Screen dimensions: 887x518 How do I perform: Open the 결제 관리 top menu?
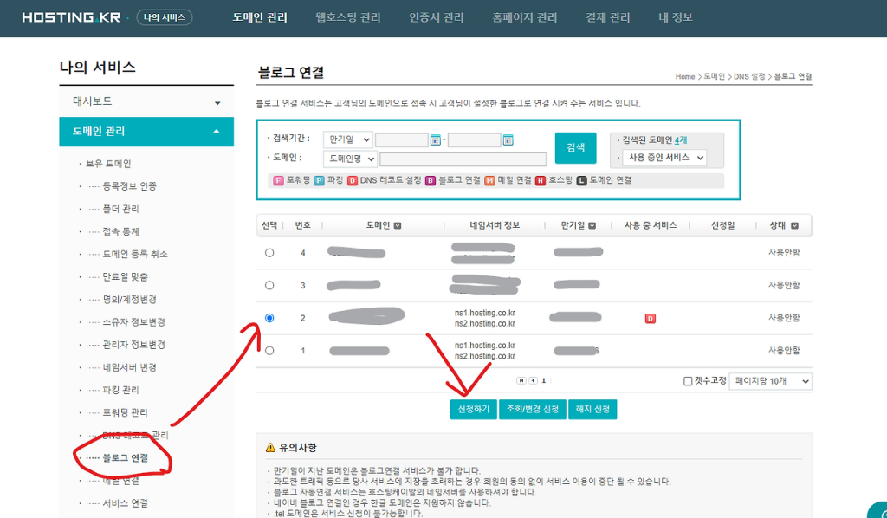[x=608, y=17]
